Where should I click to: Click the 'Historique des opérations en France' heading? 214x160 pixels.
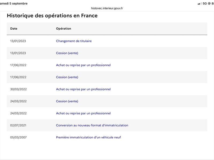52,16
